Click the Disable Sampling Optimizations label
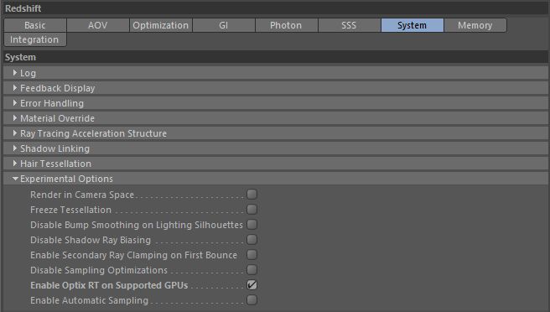This screenshot has height=312, width=550. 99,270
